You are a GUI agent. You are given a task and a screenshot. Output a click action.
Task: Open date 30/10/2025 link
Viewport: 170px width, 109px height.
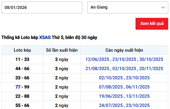click(151, 59)
